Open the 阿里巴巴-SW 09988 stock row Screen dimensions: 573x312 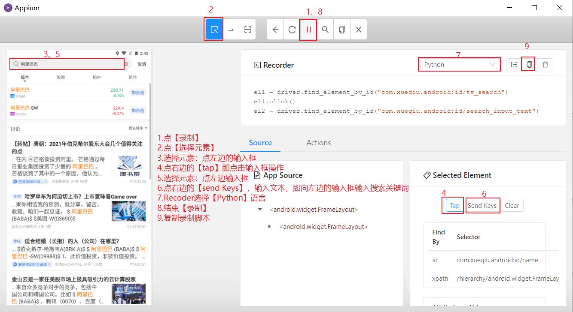pos(79,111)
